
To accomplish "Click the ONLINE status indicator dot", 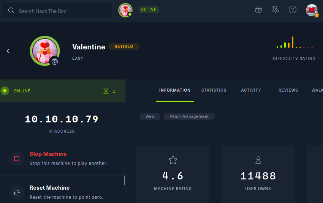I will [5, 91].
